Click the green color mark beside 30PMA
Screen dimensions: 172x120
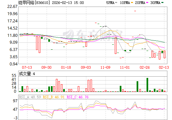(162, 2)
